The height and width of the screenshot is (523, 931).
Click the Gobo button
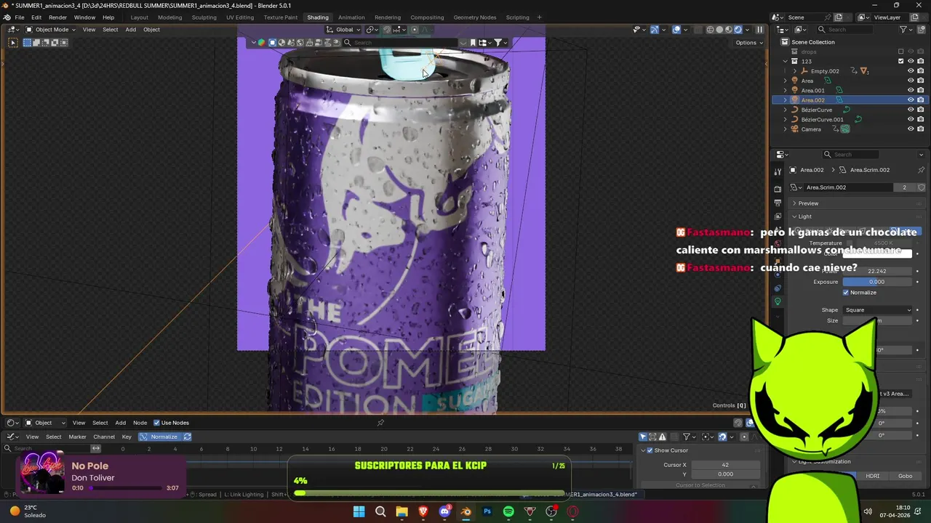[x=905, y=477]
